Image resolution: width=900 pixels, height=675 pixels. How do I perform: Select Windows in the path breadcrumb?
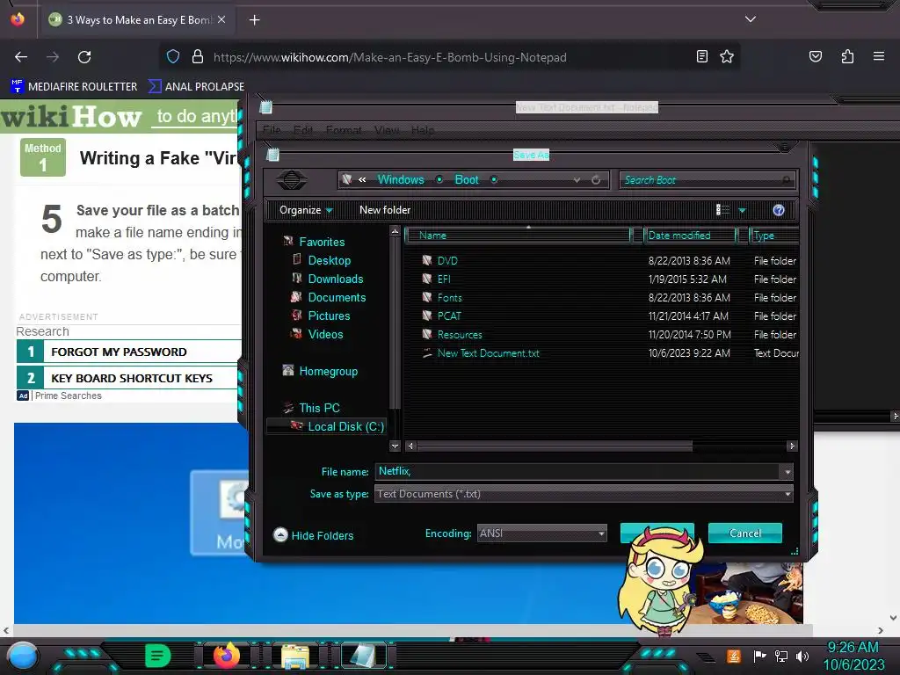point(401,179)
